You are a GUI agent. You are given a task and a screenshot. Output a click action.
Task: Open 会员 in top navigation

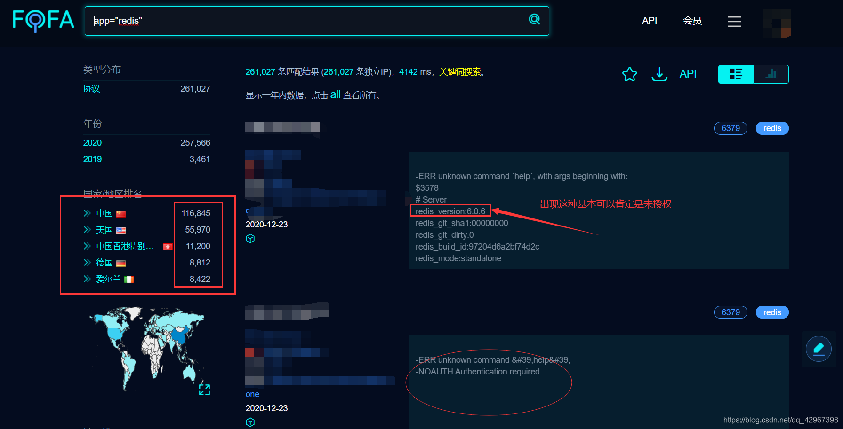pyautogui.click(x=692, y=21)
